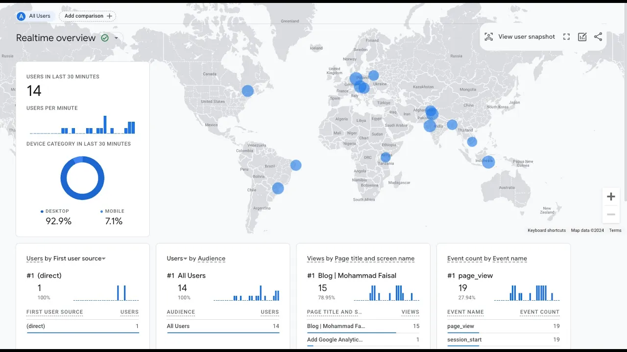Click Keyboard shortcuts on the map
This screenshot has height=352, width=627.
[546, 230]
